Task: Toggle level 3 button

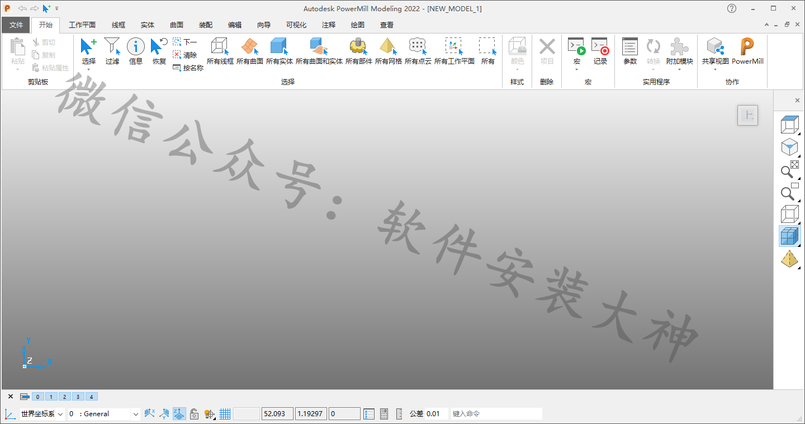Action: coord(78,397)
